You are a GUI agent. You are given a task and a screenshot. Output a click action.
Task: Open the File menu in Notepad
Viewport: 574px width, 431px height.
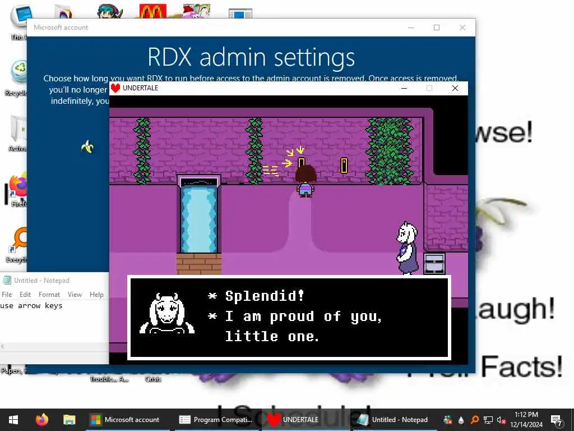(7, 295)
